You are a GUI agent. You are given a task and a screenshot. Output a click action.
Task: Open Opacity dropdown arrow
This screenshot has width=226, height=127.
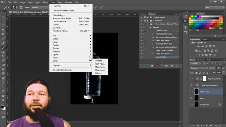224,68
